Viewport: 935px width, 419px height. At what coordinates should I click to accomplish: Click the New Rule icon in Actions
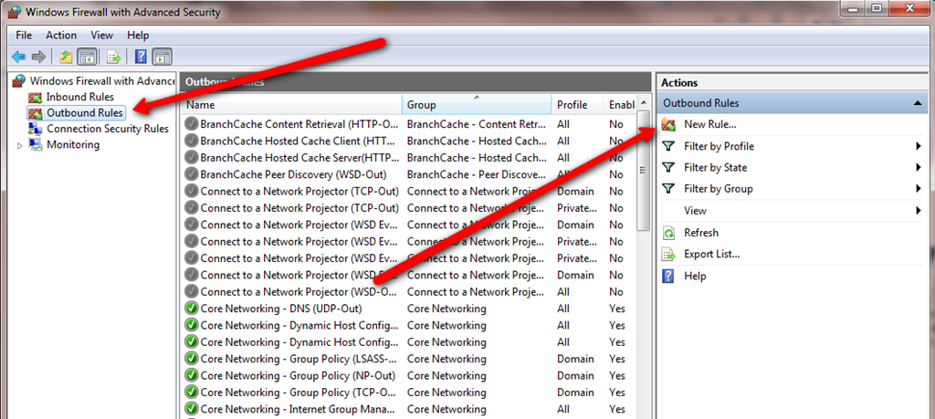click(668, 125)
